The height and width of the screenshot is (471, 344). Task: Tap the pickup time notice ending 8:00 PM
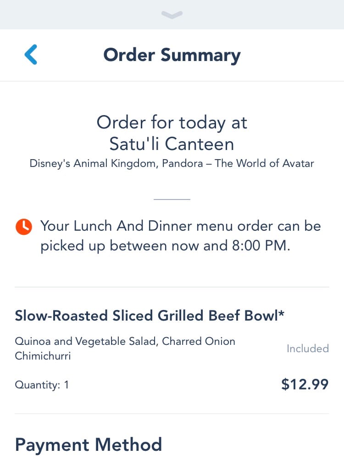(x=181, y=236)
